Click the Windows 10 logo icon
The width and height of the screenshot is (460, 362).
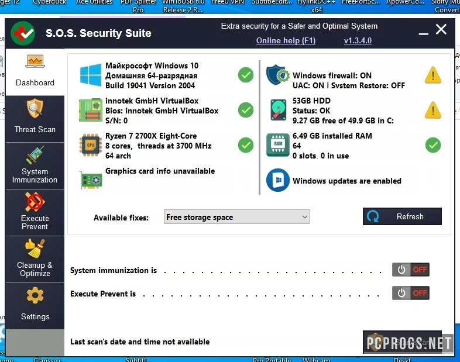tap(91, 75)
